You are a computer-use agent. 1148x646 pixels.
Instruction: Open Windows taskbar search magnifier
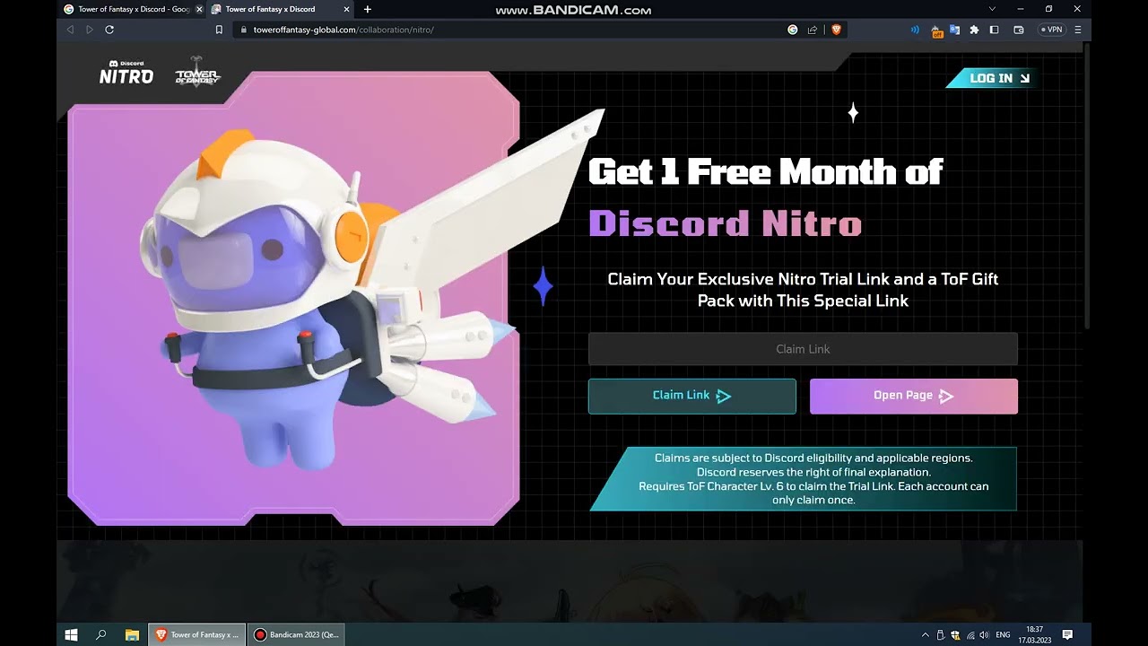[101, 634]
